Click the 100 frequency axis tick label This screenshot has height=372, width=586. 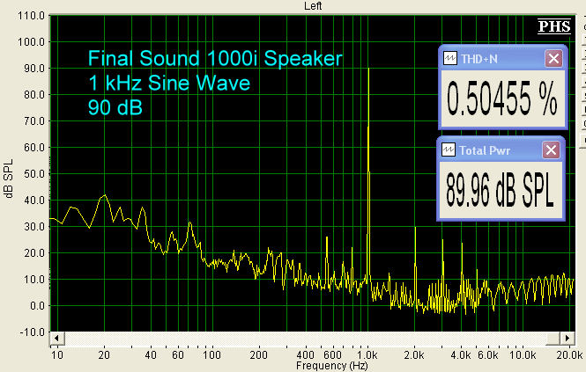coord(211,354)
